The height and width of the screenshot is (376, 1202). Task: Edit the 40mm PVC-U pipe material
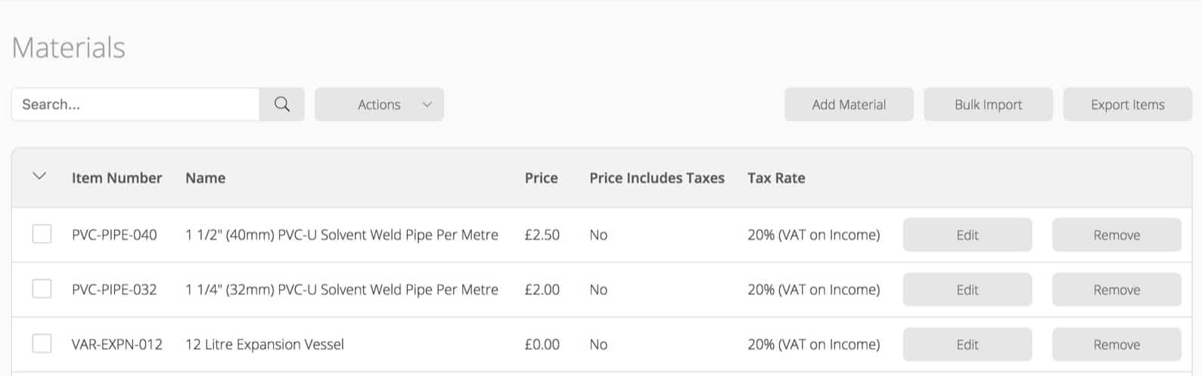click(x=967, y=235)
